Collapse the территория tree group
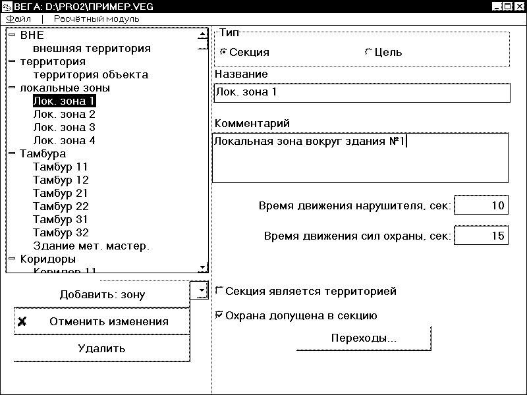 (12, 61)
